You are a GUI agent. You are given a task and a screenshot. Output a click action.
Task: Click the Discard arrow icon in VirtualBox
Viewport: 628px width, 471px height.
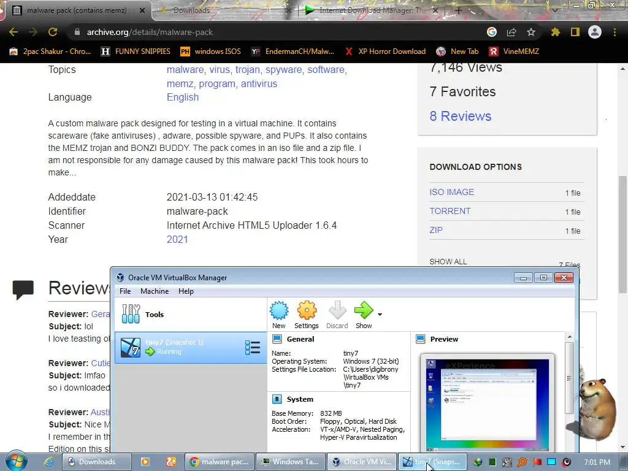337,311
